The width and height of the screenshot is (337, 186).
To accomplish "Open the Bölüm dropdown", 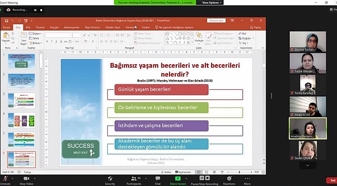I will coord(35,43).
